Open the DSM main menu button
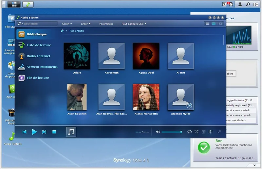262x169 pixels. (14, 4)
